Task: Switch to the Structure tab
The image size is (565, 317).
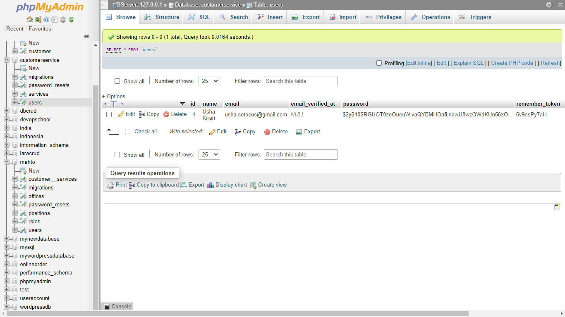Action: tap(162, 17)
